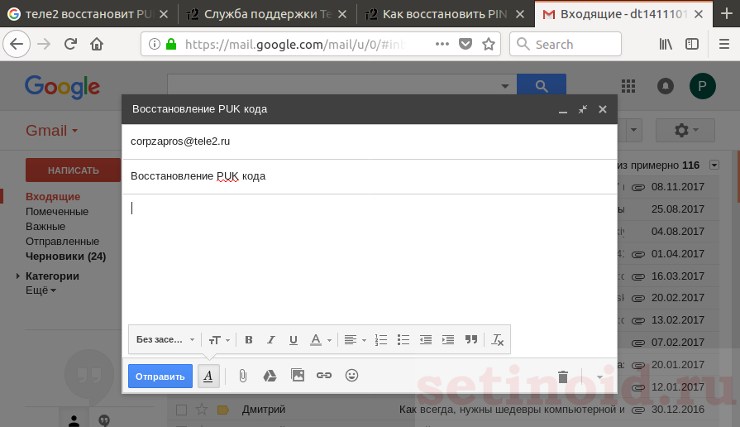Toggle importance marker on Дмитрий email

point(222,410)
